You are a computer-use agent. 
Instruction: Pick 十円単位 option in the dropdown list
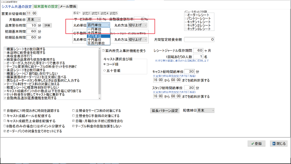tap(98, 33)
